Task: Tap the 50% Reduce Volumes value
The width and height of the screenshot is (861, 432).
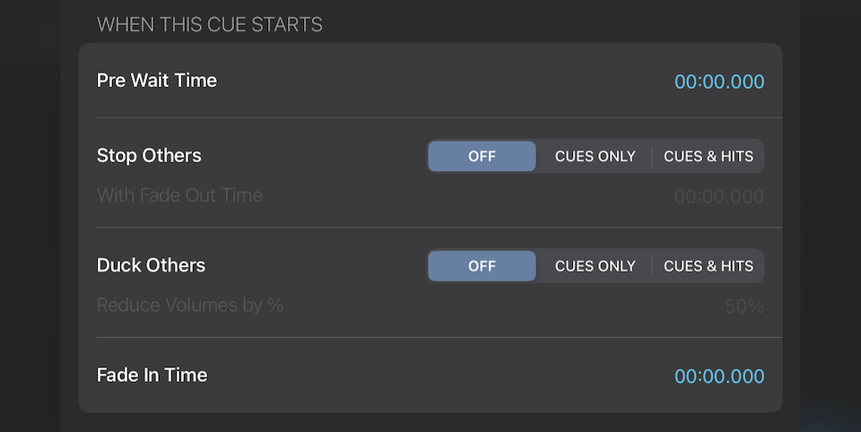Action: [744, 307]
